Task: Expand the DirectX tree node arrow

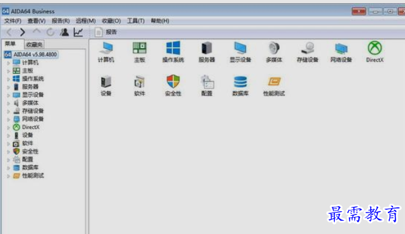Action: (8, 128)
